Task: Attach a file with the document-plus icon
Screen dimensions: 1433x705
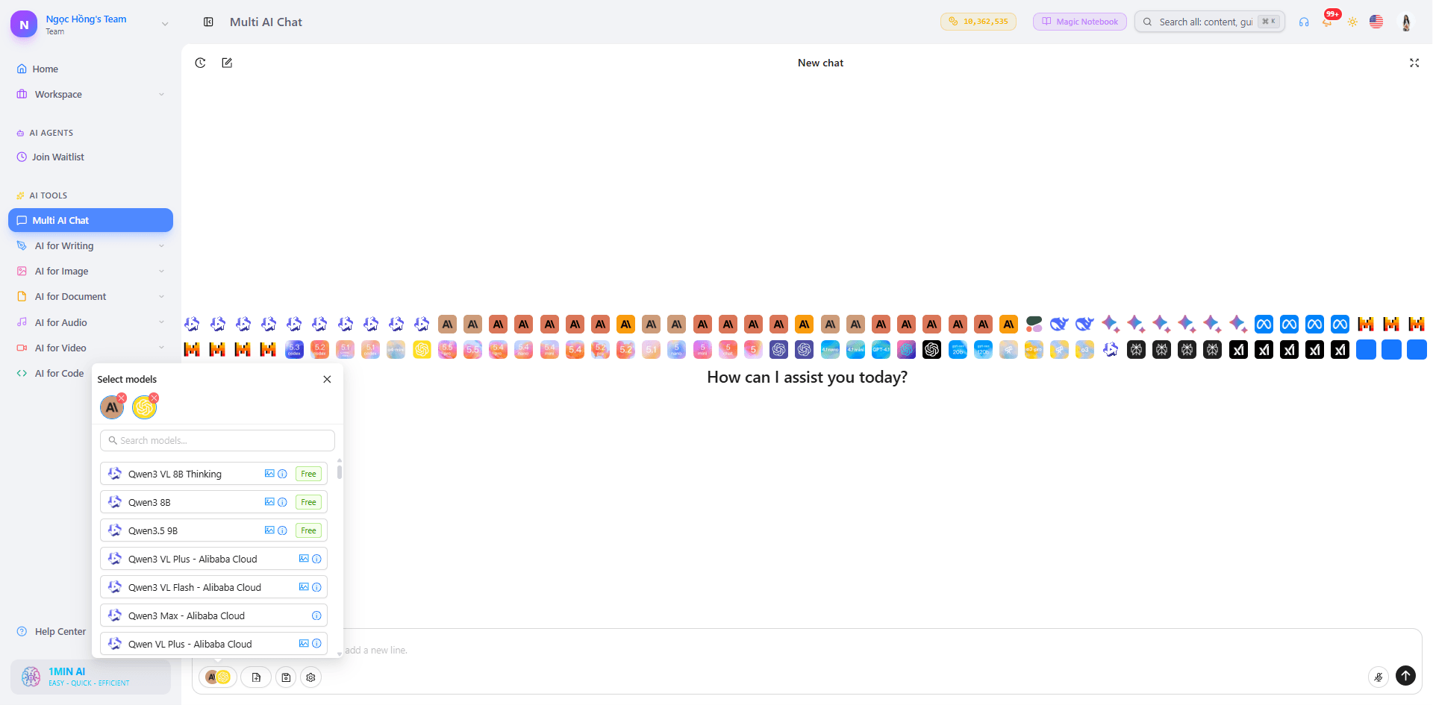Action: click(256, 677)
